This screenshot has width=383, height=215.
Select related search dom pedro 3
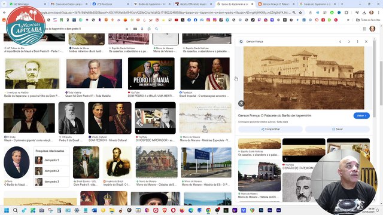[x=51, y=182]
